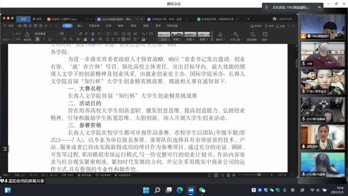The width and height of the screenshot is (348, 196).
Task: Toggle justify alignment
Action: pyautogui.click(x=123, y=39)
